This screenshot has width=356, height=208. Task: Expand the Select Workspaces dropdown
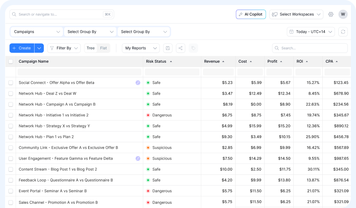(x=296, y=14)
